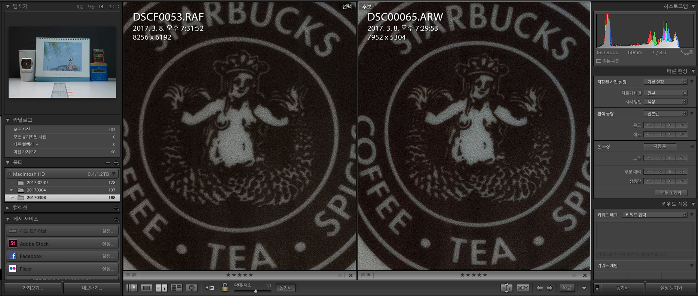The width and height of the screenshot is (698, 296).
Task: Open navigator zoom level stepper arrows
Action: (x=118, y=7)
